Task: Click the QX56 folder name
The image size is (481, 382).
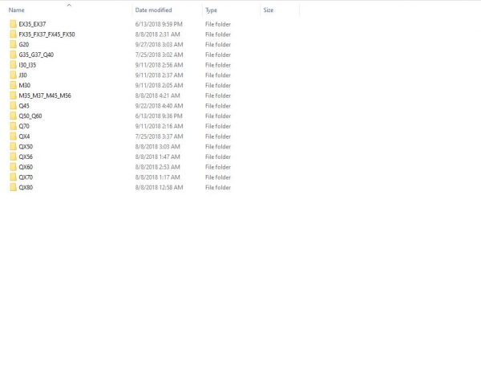Action: click(26, 156)
